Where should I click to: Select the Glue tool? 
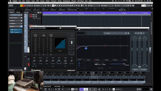coord(64,6)
